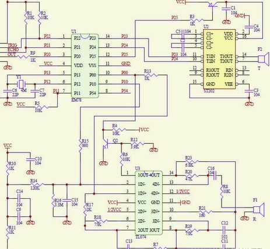
Task: Click the ST202 U2 chip symbol
Action: pyautogui.click(x=219, y=59)
